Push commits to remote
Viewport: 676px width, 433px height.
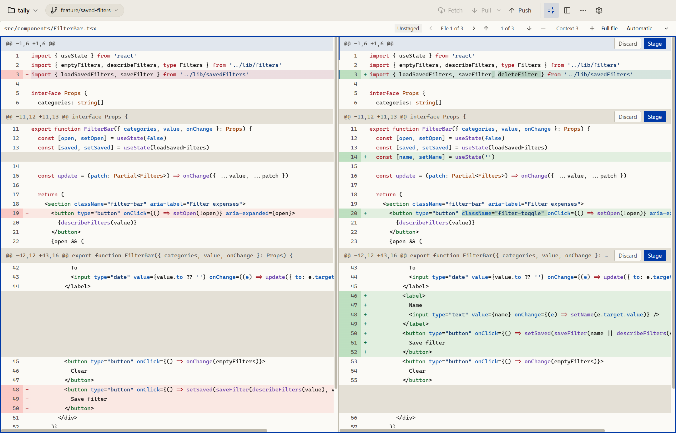click(520, 10)
